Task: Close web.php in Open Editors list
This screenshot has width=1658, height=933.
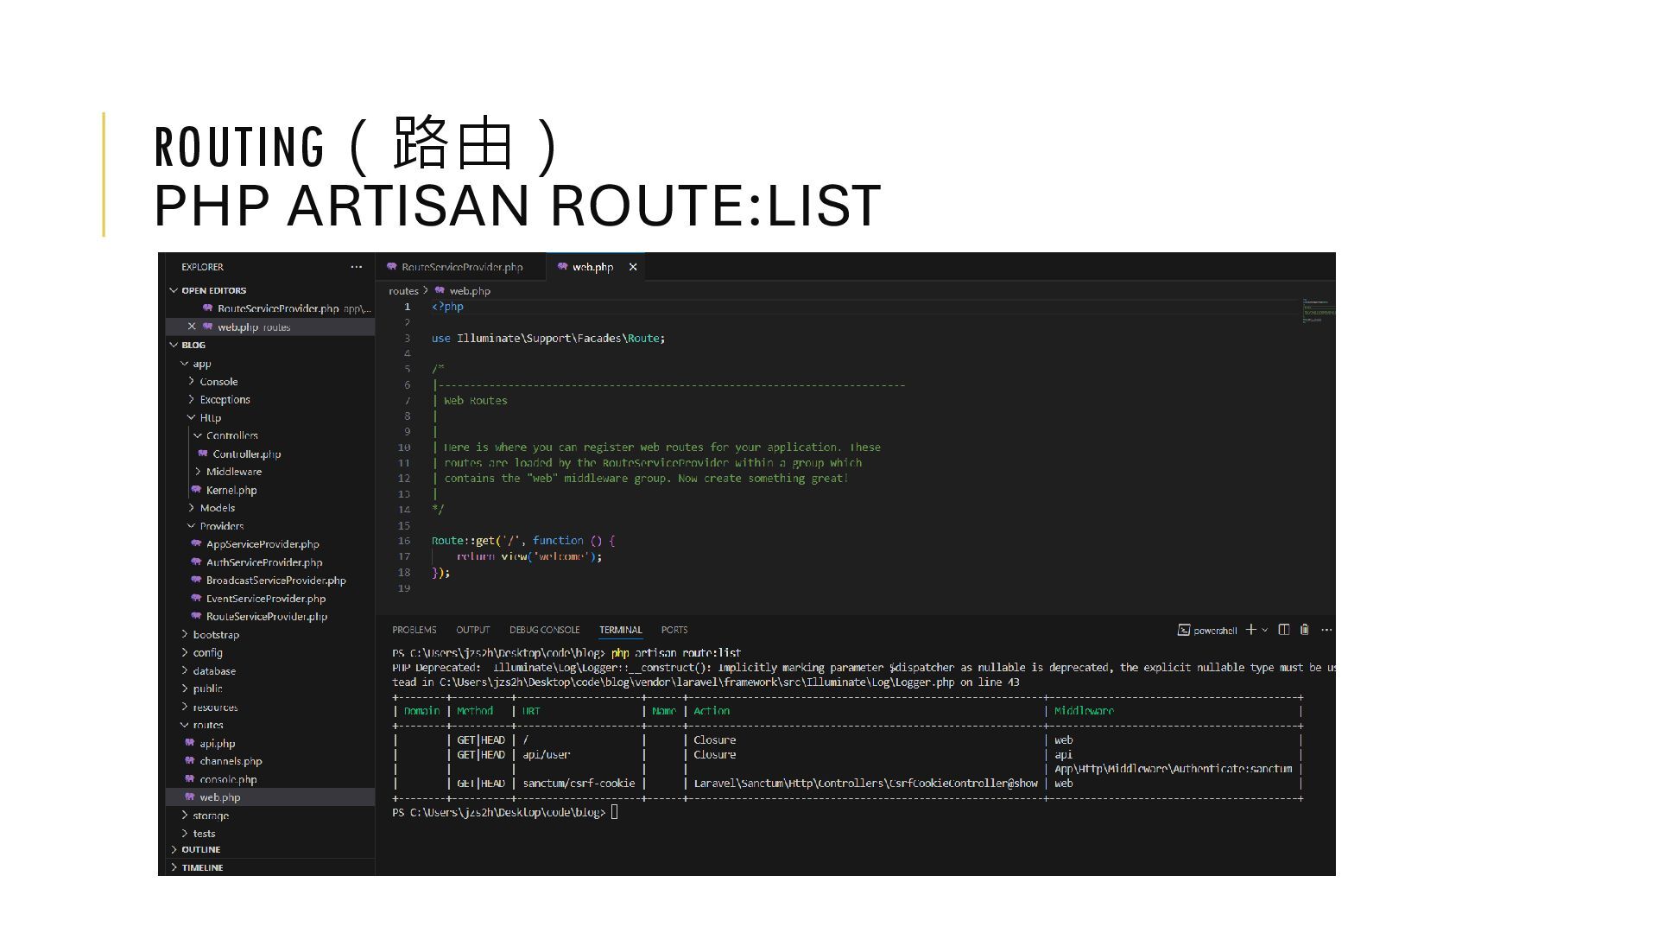Action: (192, 327)
